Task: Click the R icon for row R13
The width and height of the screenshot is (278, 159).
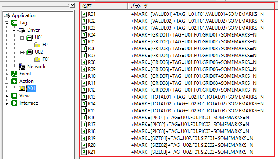Action: tap(84, 97)
